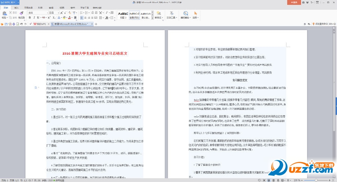Screen dimensions: 337x182
Task: Right-align the paragraph
Action: 89,18
